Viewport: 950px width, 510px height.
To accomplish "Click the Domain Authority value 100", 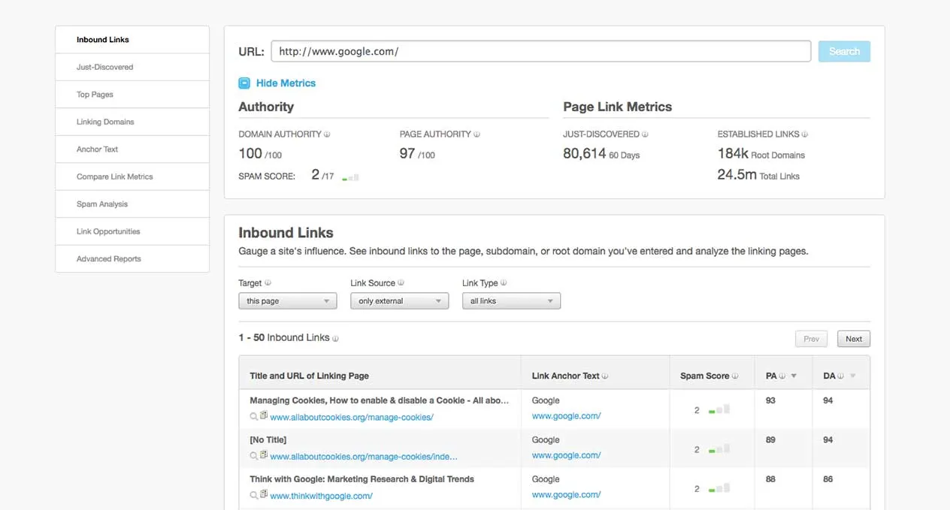I will pyautogui.click(x=250, y=153).
